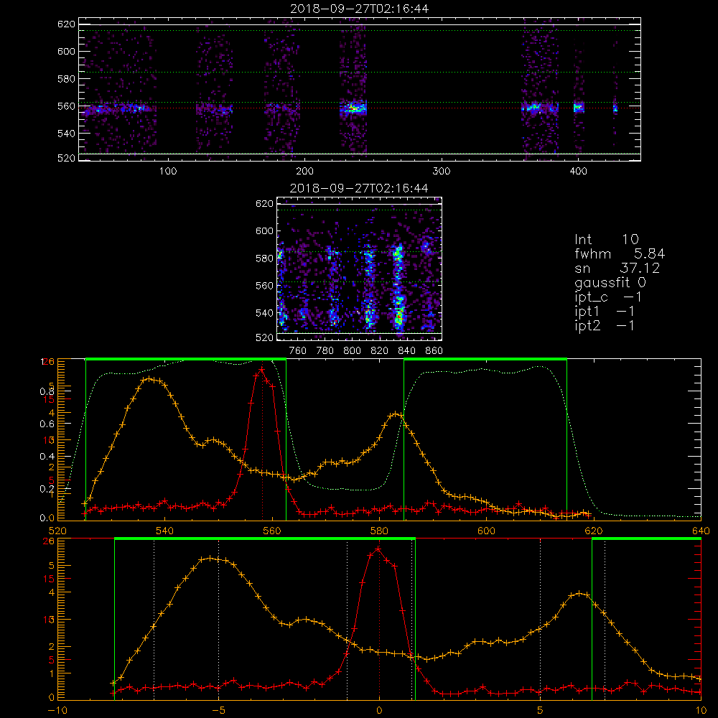The width and height of the screenshot is (718, 718).
Task: Click red curve peak at 0 in bottom plot
Action: tap(378, 549)
